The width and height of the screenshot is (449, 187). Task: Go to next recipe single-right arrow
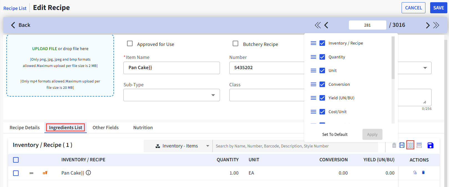pyautogui.click(x=428, y=25)
